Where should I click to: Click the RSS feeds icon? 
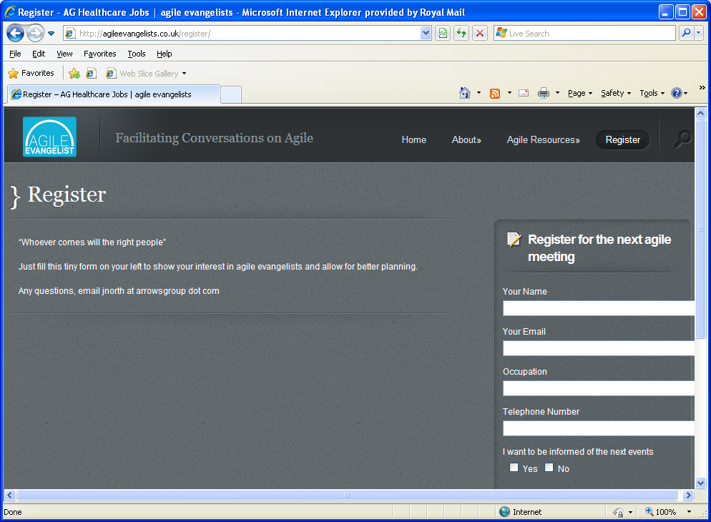(x=495, y=94)
